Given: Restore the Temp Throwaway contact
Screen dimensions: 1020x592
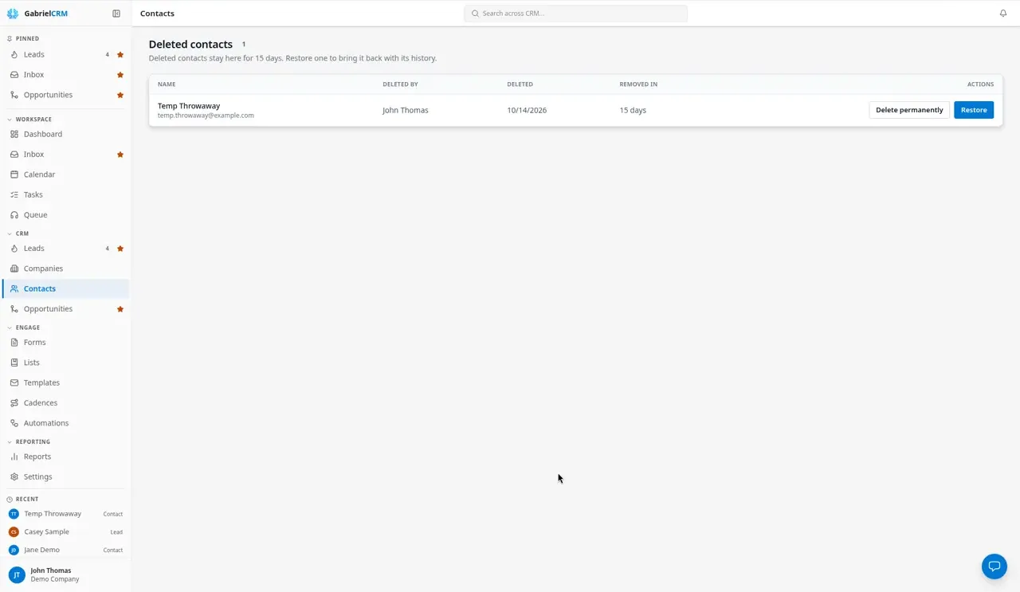Looking at the screenshot, I should click(974, 110).
